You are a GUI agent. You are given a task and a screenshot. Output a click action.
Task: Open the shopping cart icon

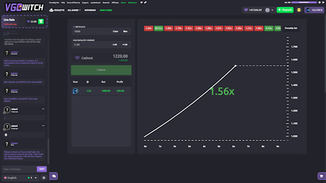click(321, 176)
